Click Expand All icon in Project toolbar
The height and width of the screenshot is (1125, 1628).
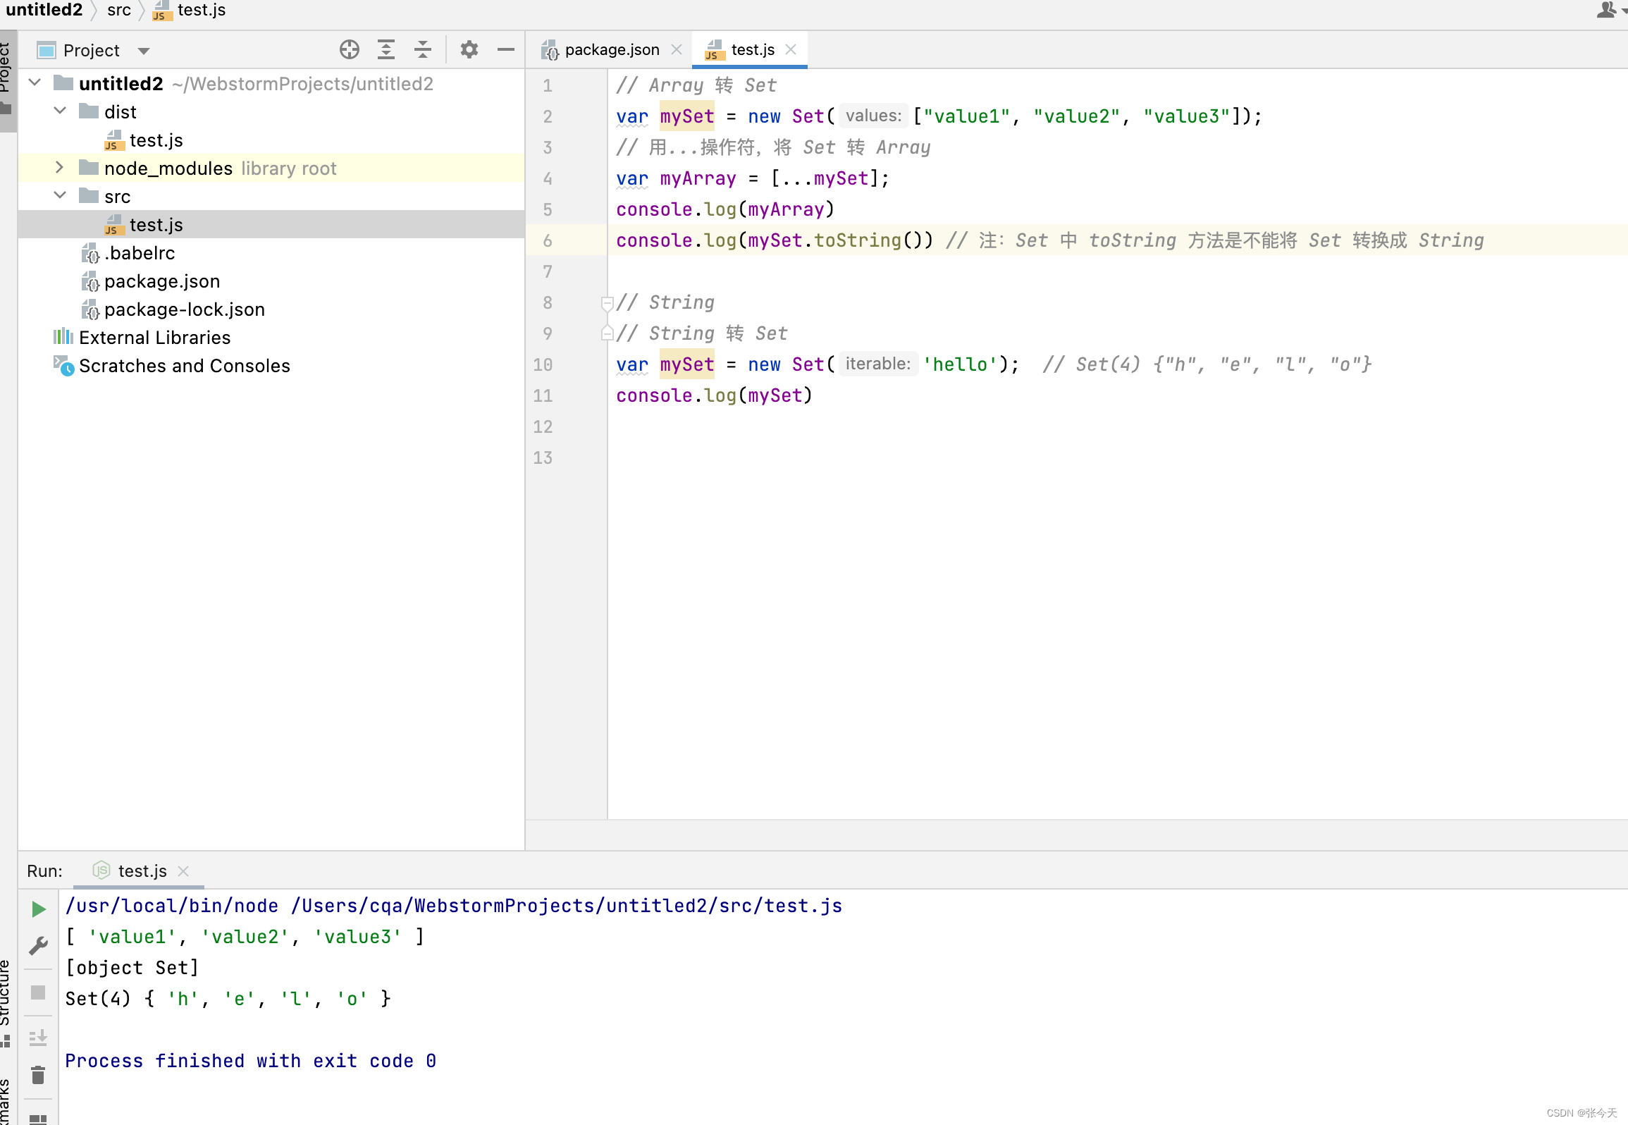[x=386, y=49]
